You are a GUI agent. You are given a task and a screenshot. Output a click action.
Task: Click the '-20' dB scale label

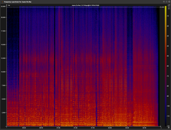tap(168, 26)
